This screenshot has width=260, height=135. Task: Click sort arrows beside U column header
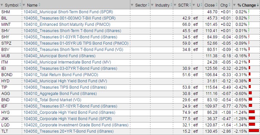pos(201,5)
